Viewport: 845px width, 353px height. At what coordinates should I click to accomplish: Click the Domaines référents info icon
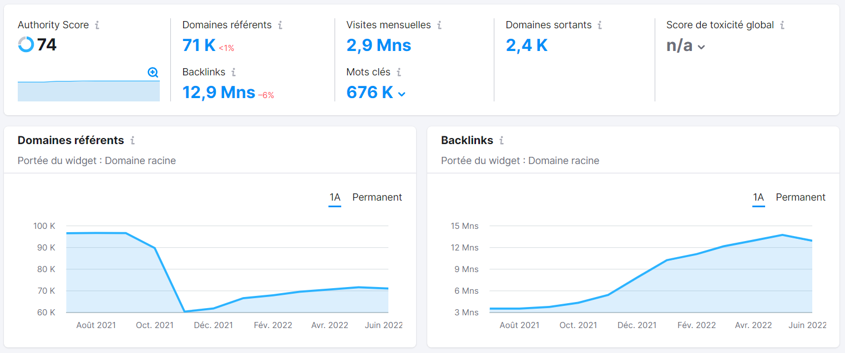pyautogui.click(x=281, y=25)
